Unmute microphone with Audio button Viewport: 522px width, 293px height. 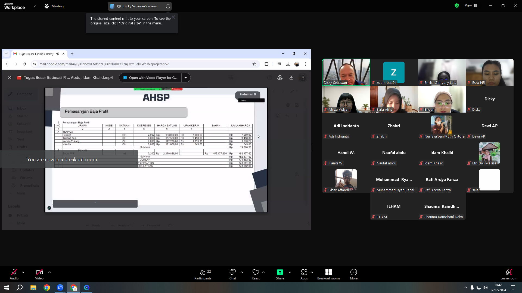pos(14,274)
